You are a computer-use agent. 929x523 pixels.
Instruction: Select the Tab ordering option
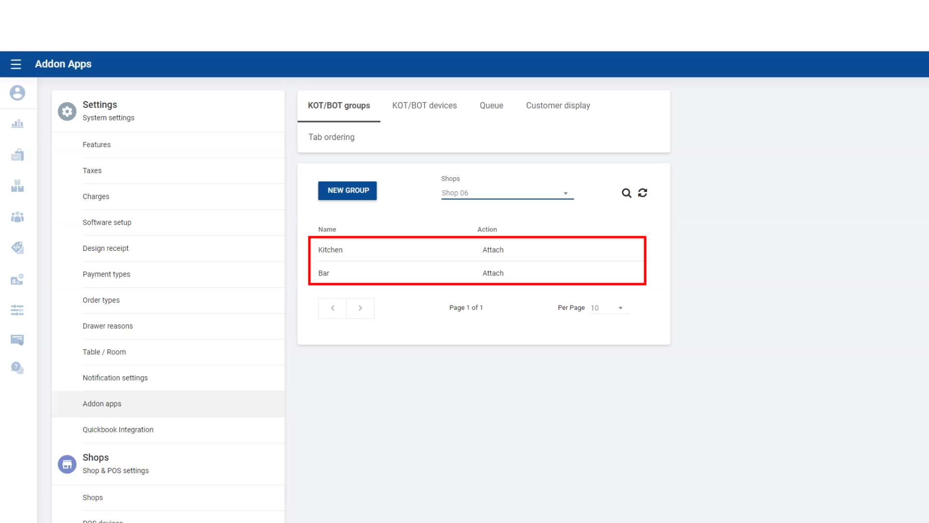(331, 137)
